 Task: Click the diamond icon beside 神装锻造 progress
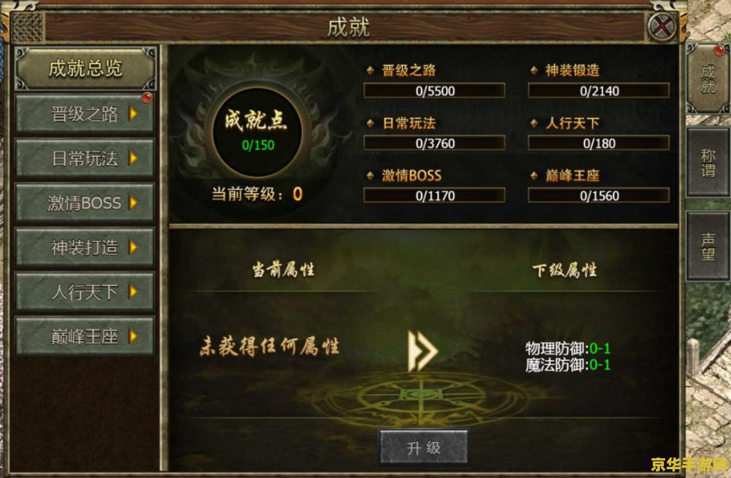(x=534, y=70)
